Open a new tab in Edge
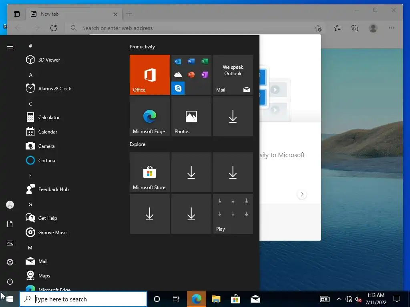Image resolution: width=410 pixels, height=307 pixels. [x=129, y=14]
